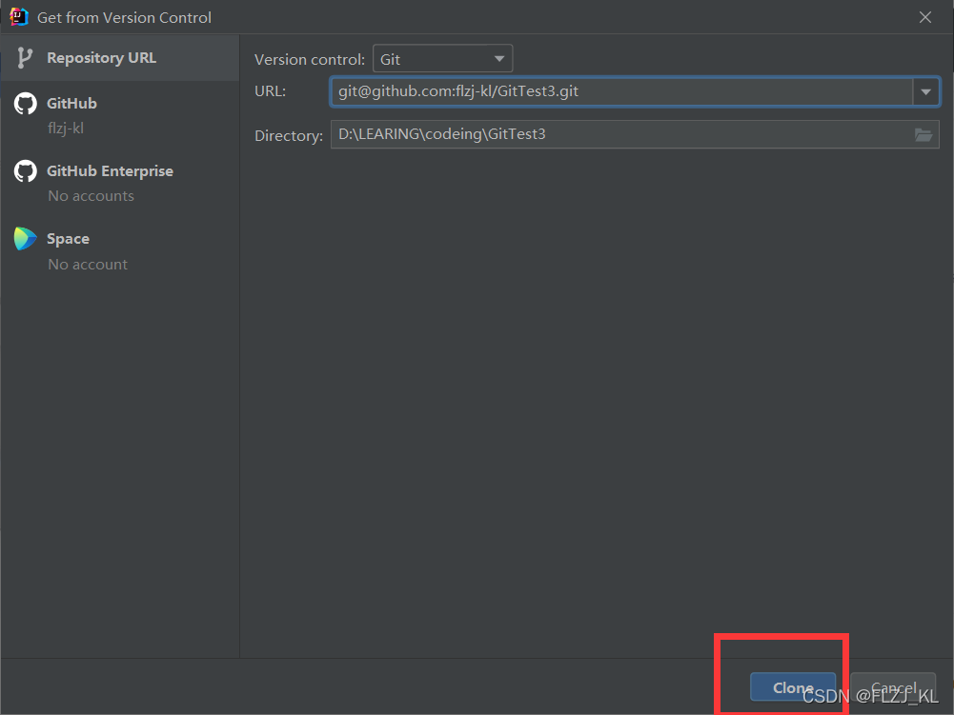The image size is (954, 715).
Task: Click the GitHub Enterprise octocat icon
Action: (26, 170)
